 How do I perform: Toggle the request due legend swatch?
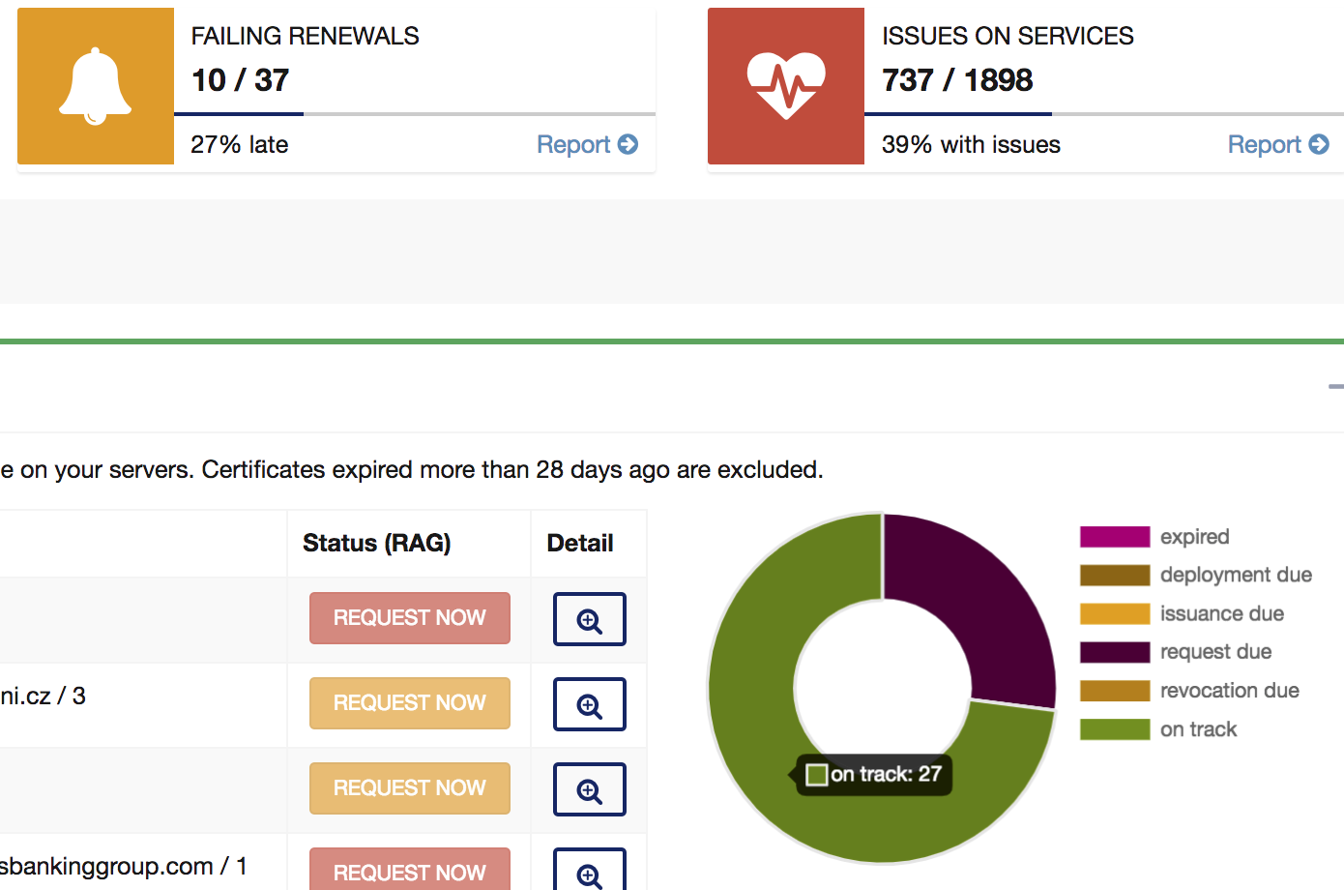pyautogui.click(x=1115, y=652)
